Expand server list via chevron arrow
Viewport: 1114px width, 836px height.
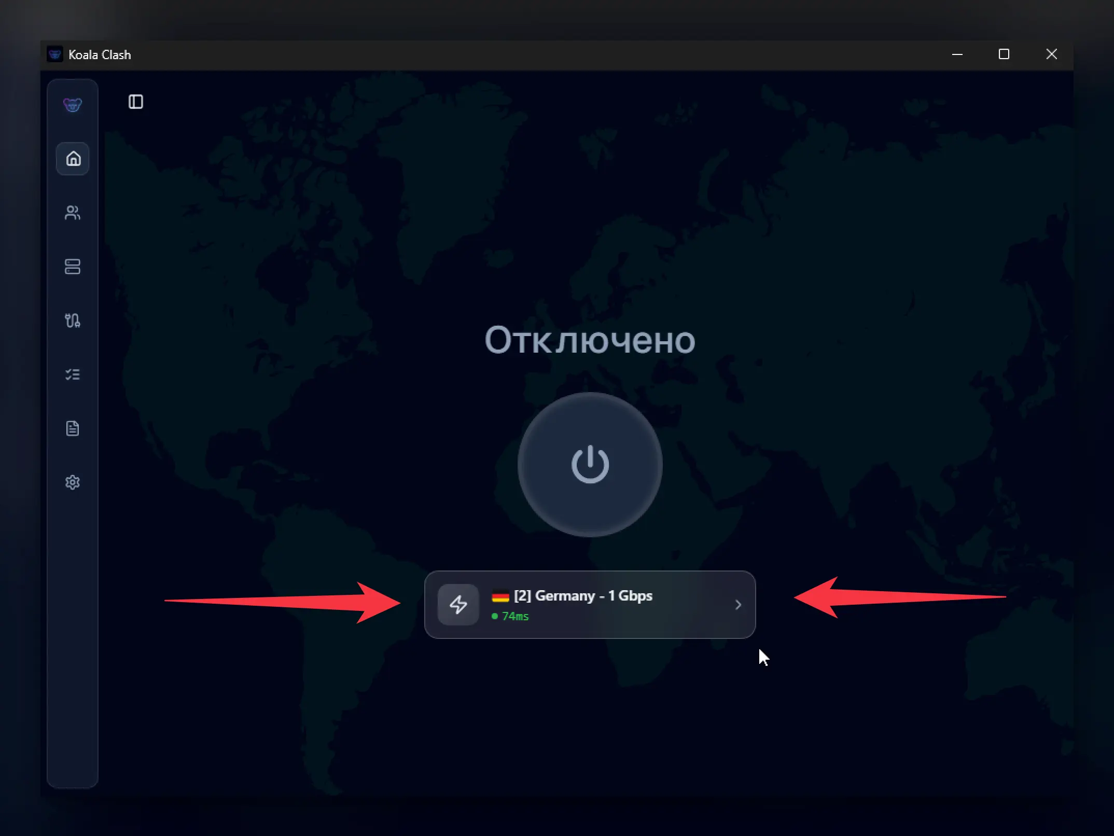pos(738,605)
